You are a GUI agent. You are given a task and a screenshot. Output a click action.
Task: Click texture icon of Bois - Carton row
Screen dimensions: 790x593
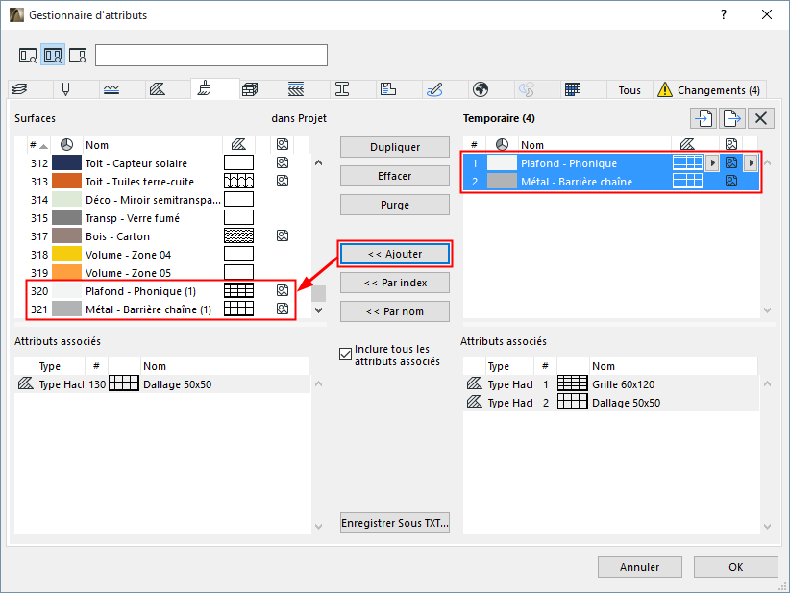click(283, 235)
